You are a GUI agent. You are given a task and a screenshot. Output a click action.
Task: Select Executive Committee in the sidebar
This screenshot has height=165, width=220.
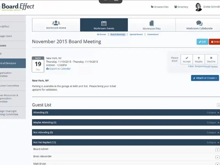(x=11, y=86)
